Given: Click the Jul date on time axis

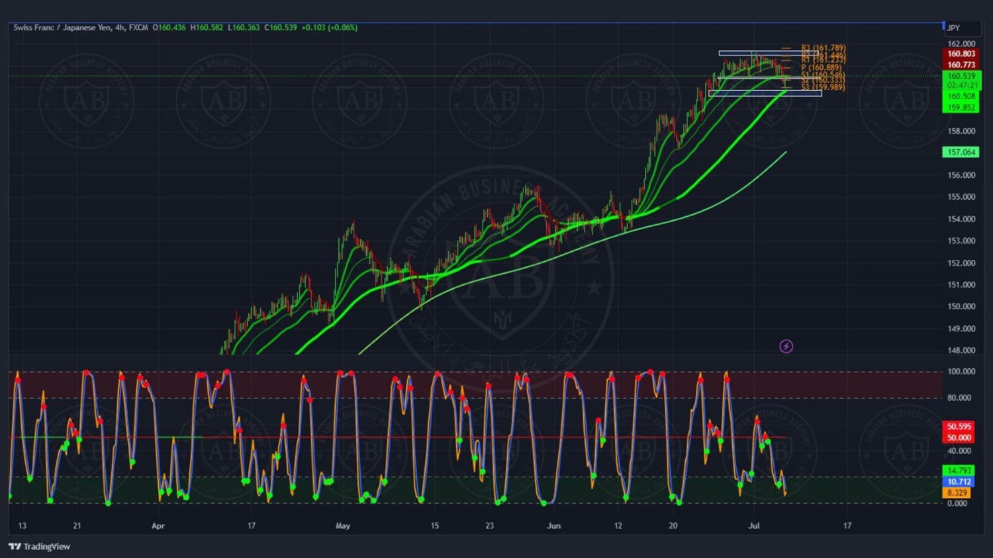Looking at the screenshot, I should [x=753, y=526].
